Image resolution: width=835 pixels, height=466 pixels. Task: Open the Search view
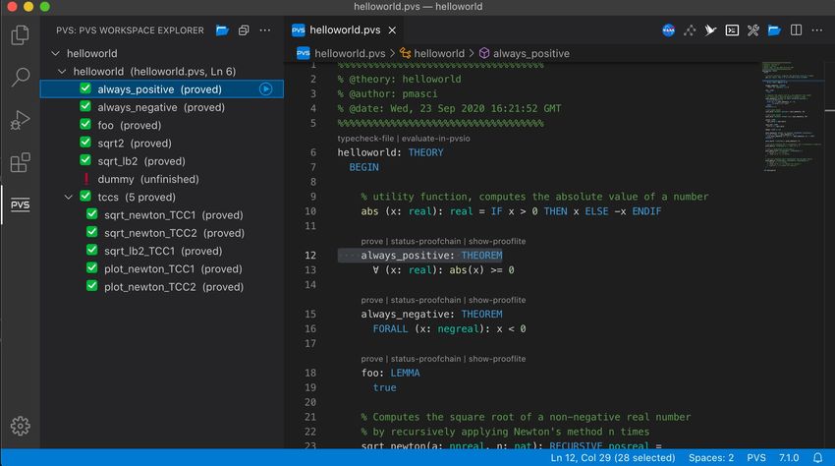(x=20, y=77)
